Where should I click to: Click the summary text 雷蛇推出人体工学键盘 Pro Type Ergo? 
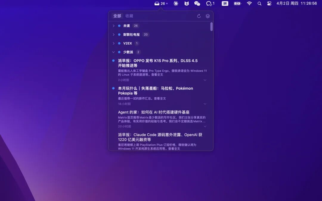point(162,73)
